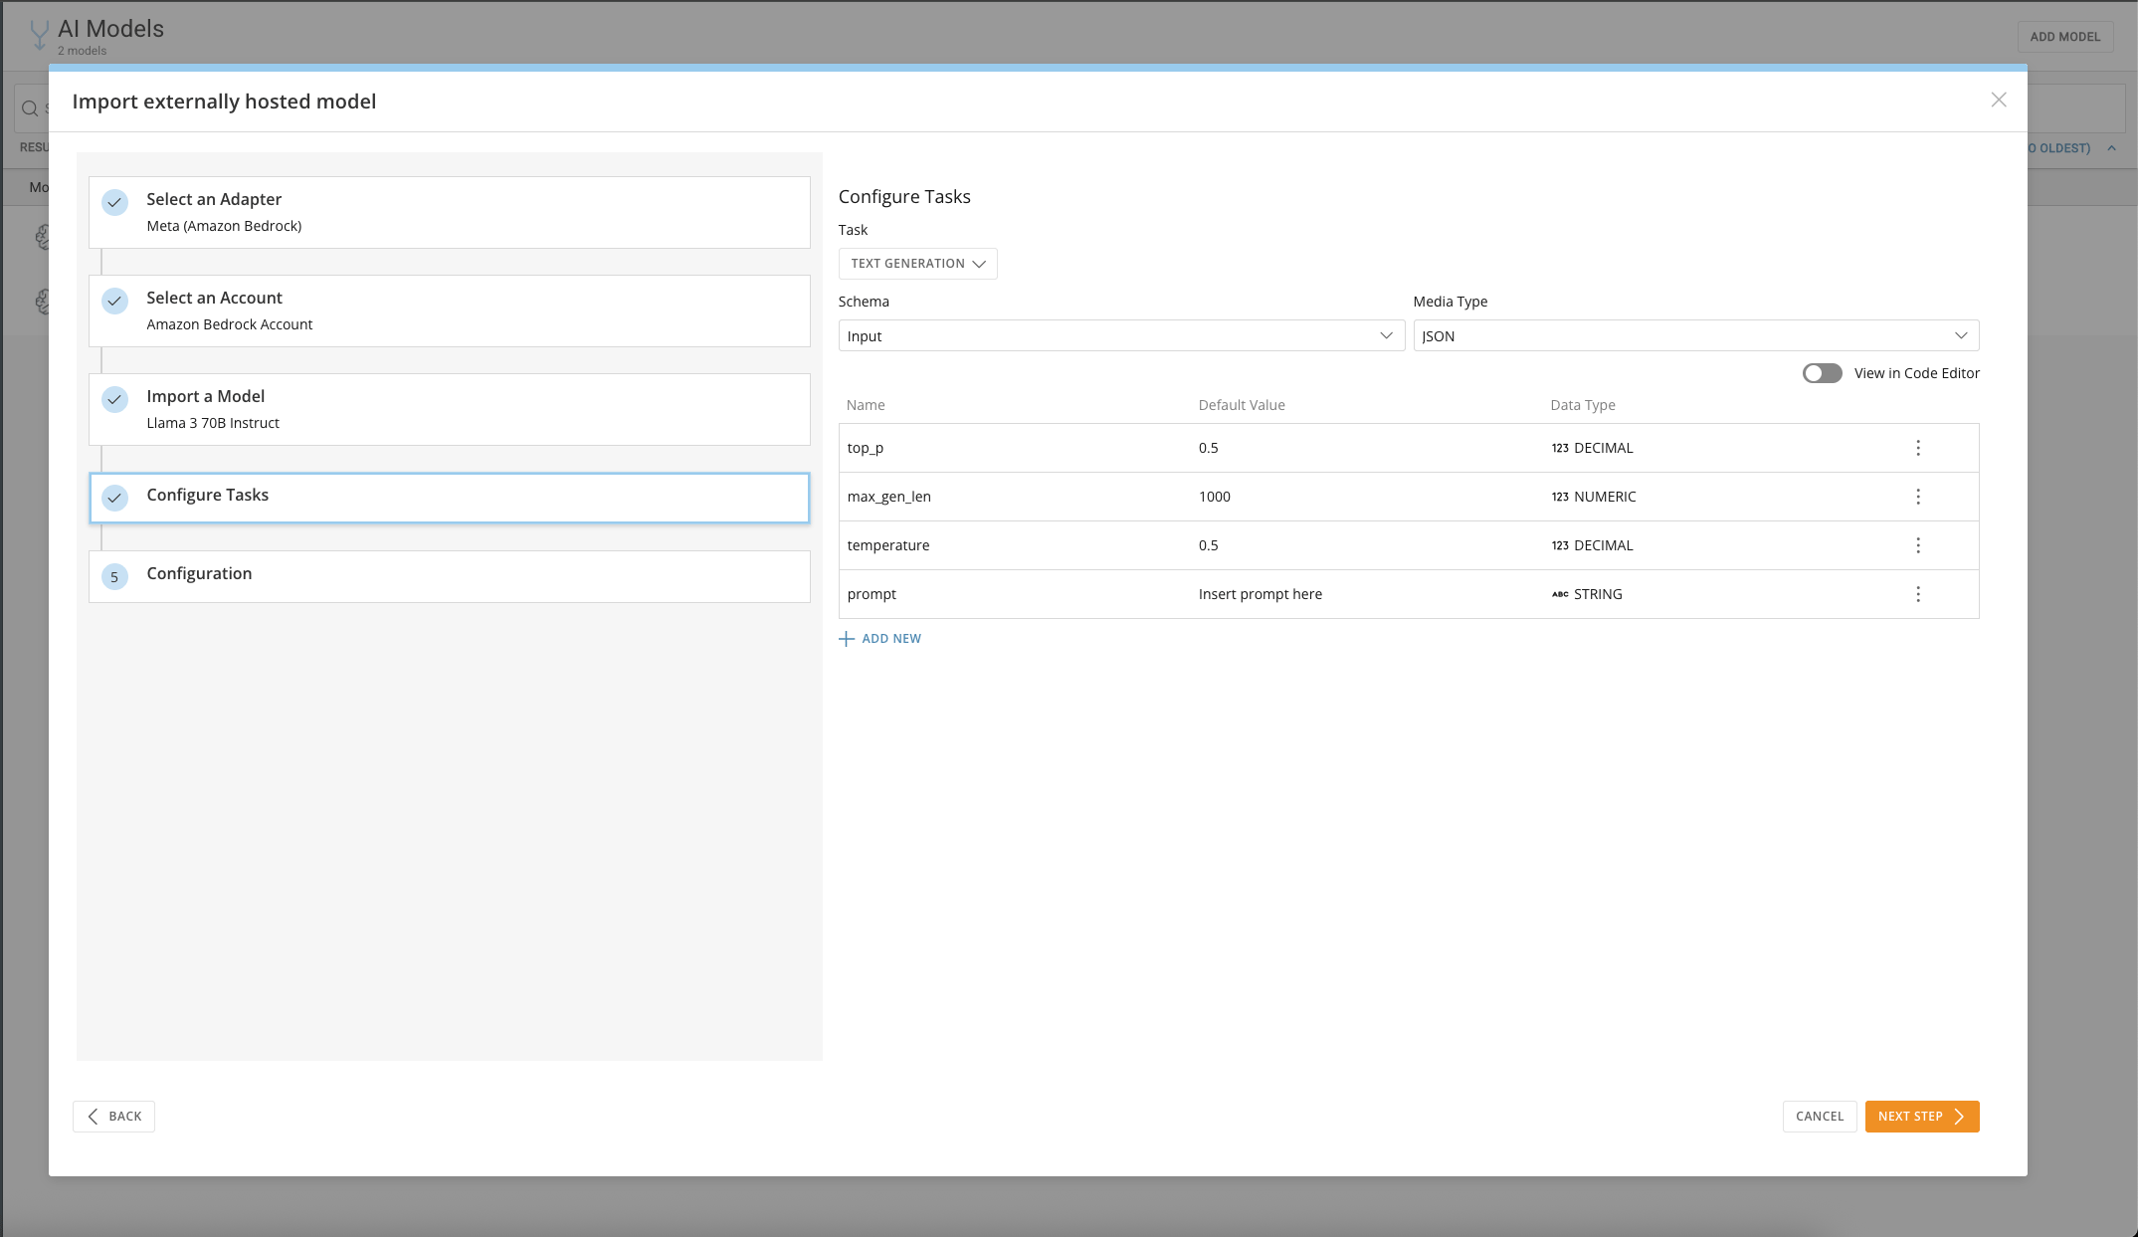Click the checkmark icon beside Select an Adapter
The height and width of the screenshot is (1237, 2138).
115,202
